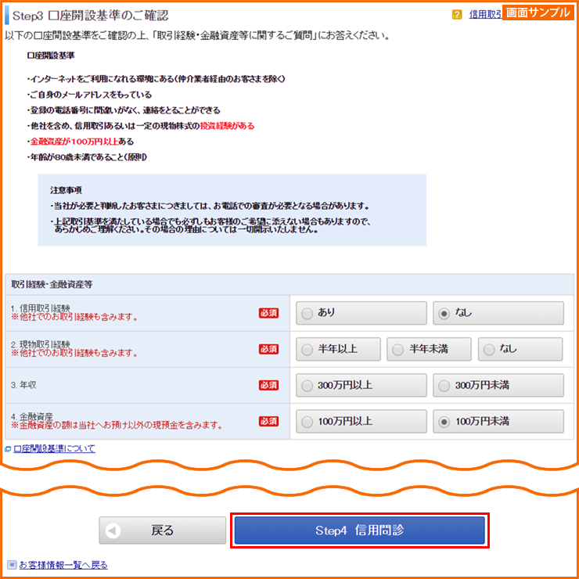Viewport: 579px width, 579px height.
Task: Choose 半年未満 for 現物取引経験
Action: [429, 349]
